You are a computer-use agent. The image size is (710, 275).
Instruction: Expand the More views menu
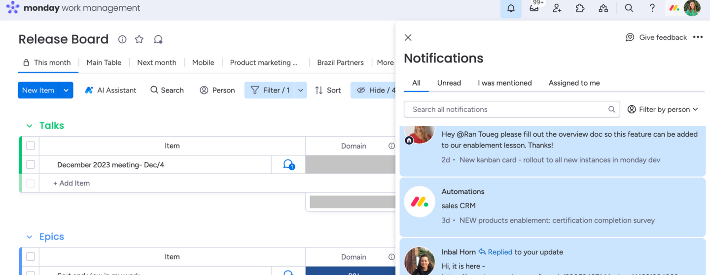tap(385, 62)
